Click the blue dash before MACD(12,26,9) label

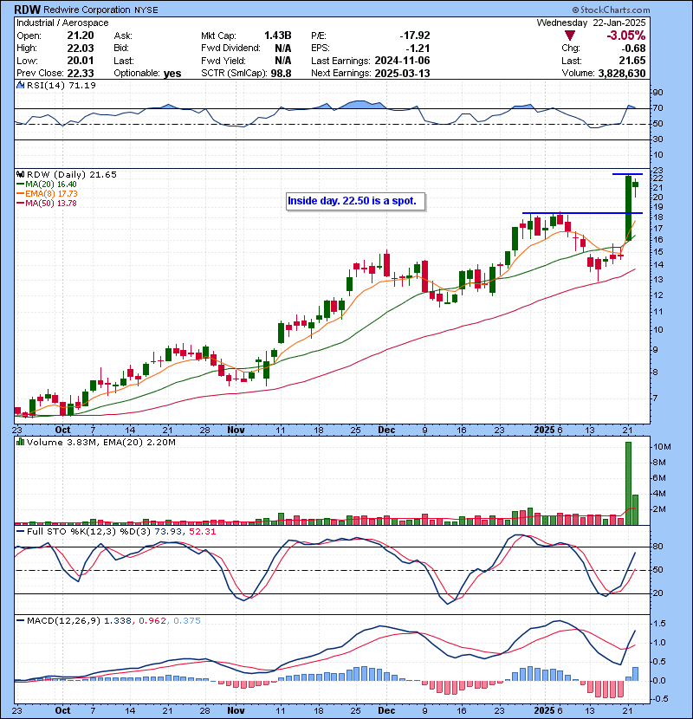(x=20, y=620)
